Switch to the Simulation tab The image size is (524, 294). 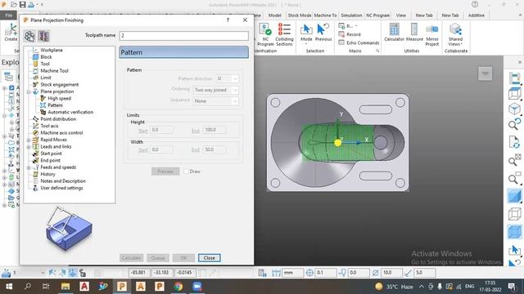point(351,16)
